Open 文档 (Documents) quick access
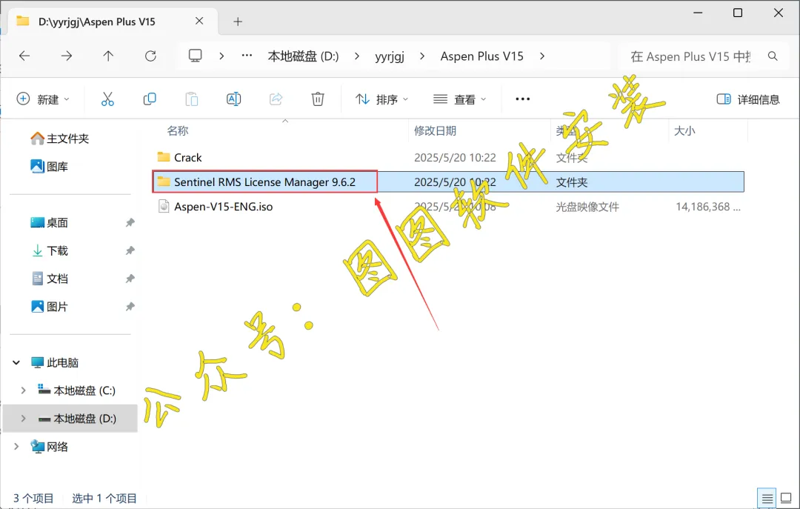 coord(50,279)
